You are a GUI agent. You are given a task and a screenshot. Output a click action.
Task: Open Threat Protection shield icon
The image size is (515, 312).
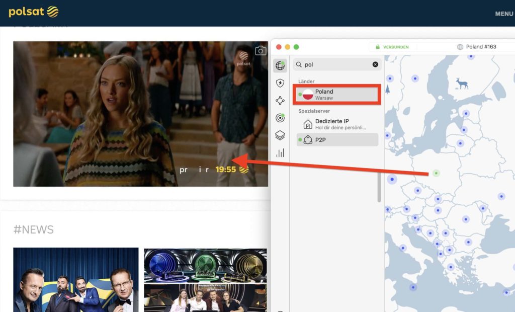(x=280, y=84)
